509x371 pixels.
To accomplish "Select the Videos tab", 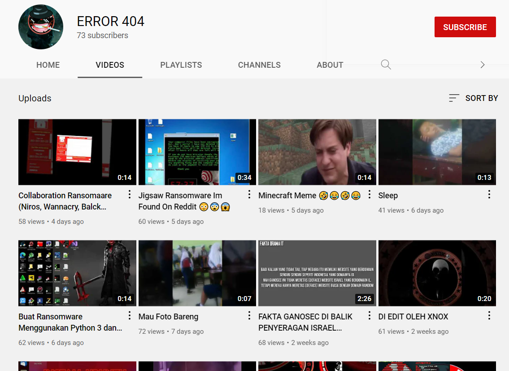I will tap(110, 65).
